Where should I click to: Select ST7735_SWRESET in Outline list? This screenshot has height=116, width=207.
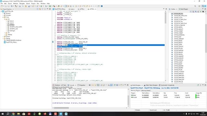click(x=179, y=39)
